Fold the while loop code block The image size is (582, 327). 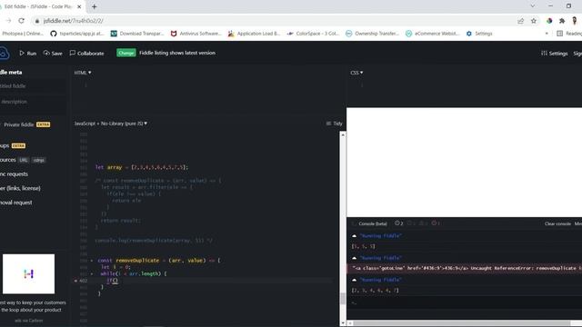pyautogui.click(x=92, y=274)
